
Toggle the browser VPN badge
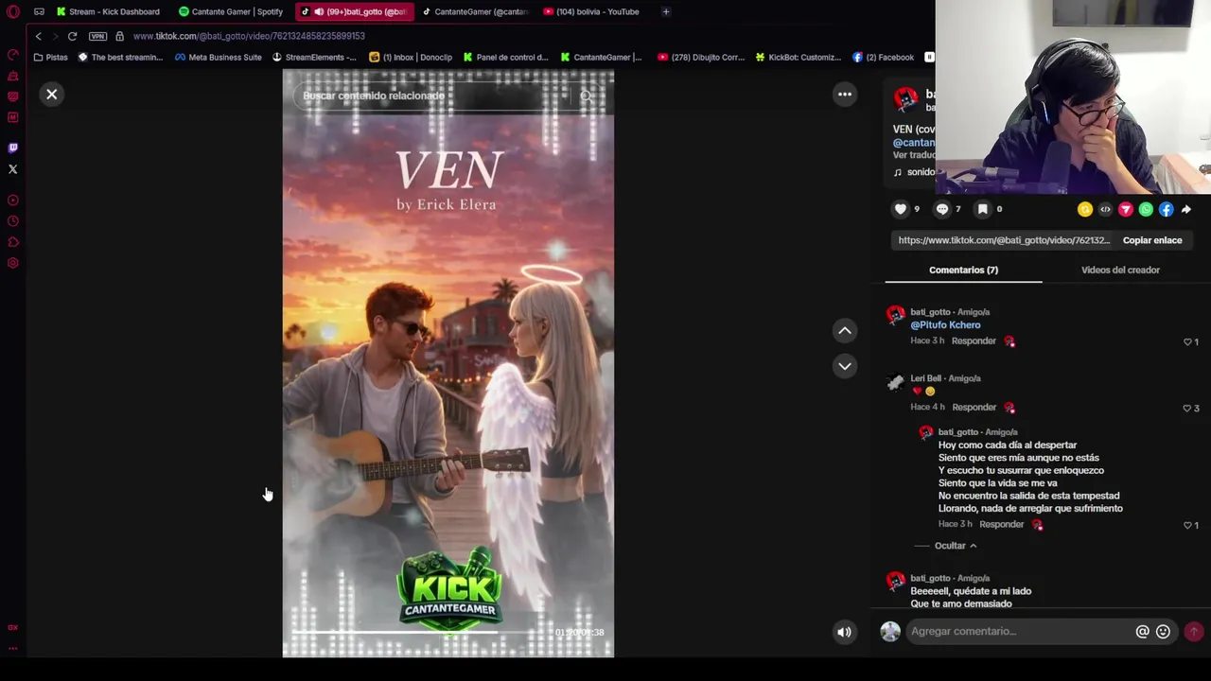(x=97, y=36)
